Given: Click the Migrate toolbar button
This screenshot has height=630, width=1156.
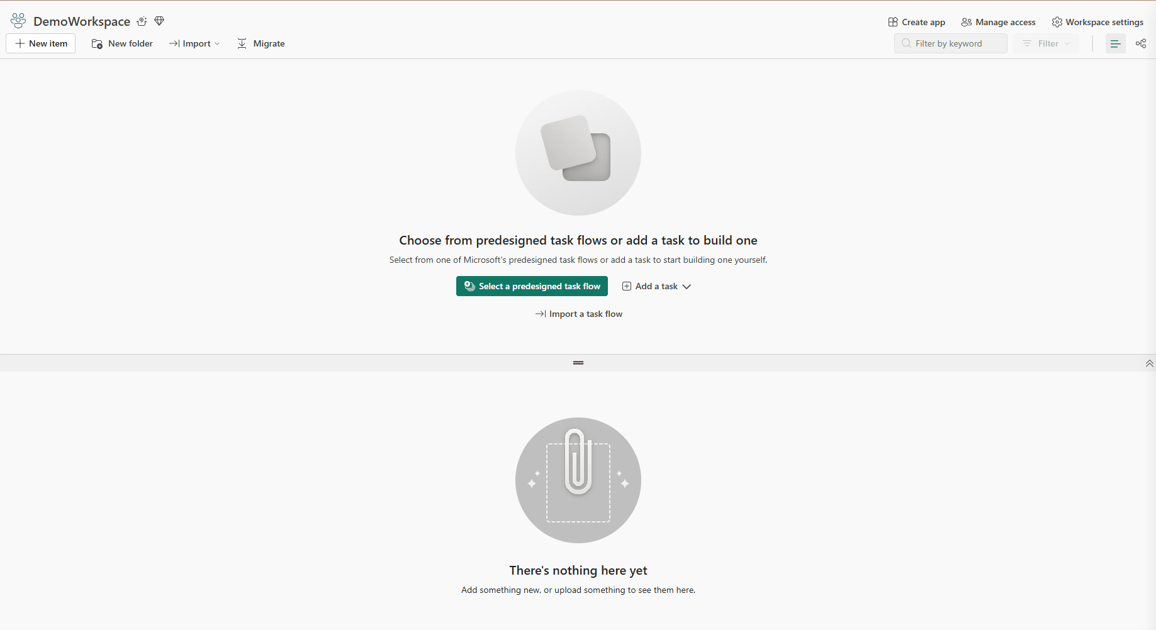Looking at the screenshot, I should click(x=261, y=43).
